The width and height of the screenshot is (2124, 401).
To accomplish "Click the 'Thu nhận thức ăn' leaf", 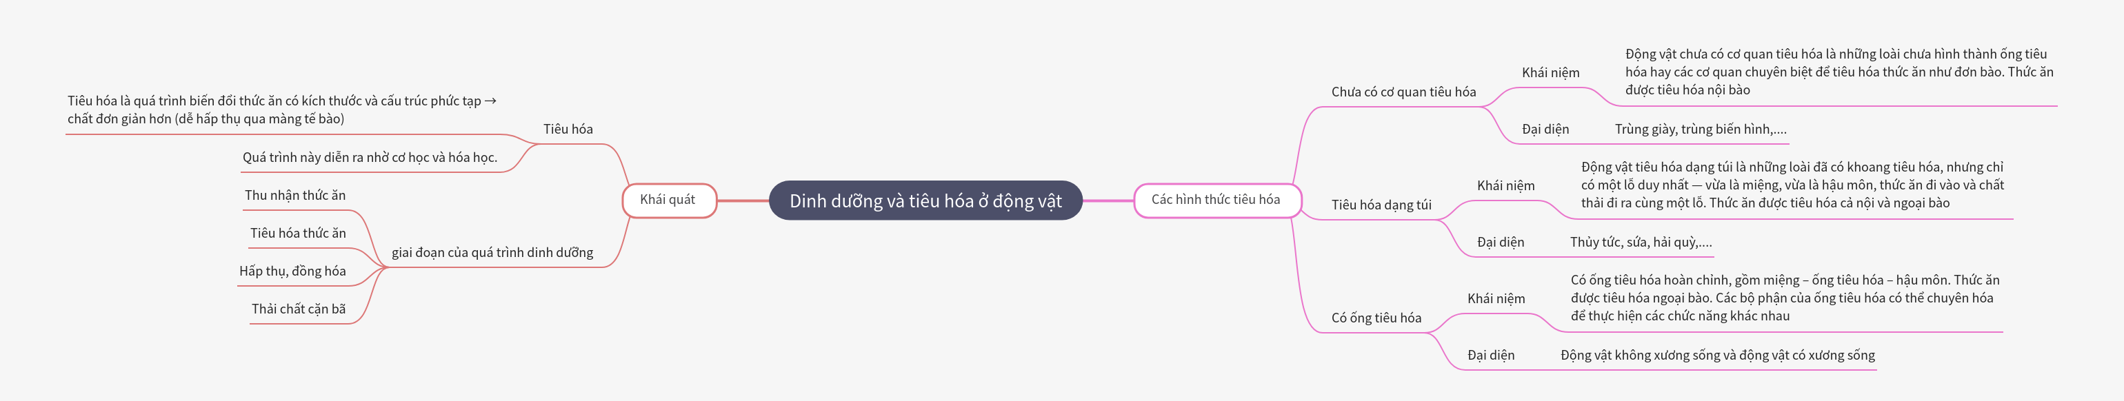I will pyautogui.click(x=295, y=196).
